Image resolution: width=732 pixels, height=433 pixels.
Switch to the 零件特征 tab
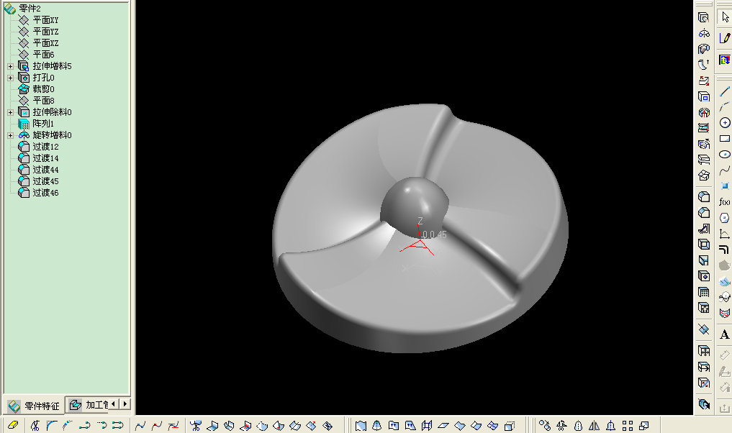click(34, 405)
